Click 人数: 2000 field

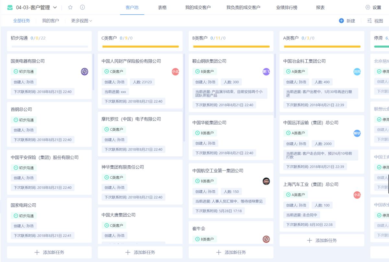click(323, 144)
